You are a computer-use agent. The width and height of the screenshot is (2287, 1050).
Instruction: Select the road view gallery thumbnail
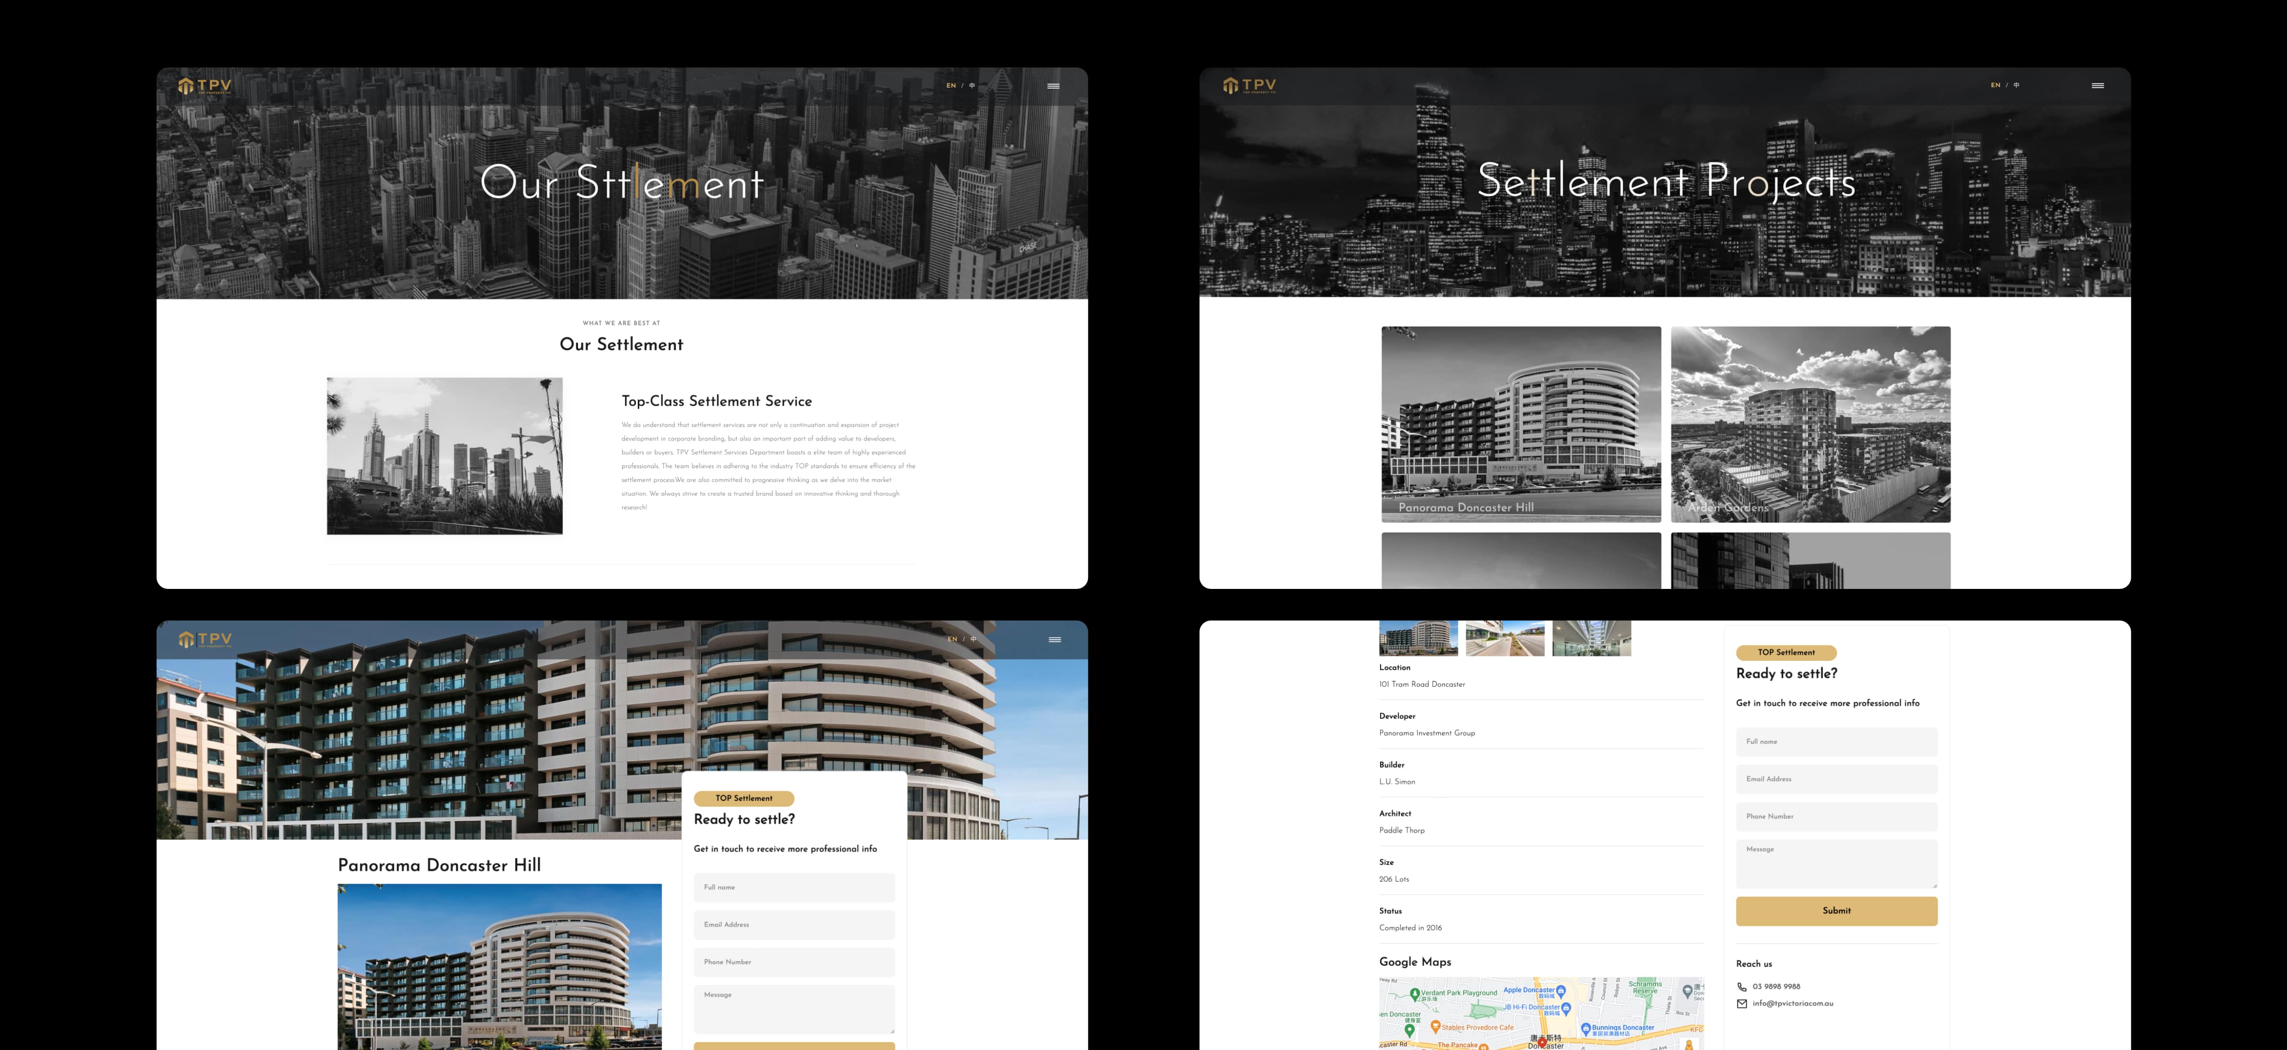1505,638
